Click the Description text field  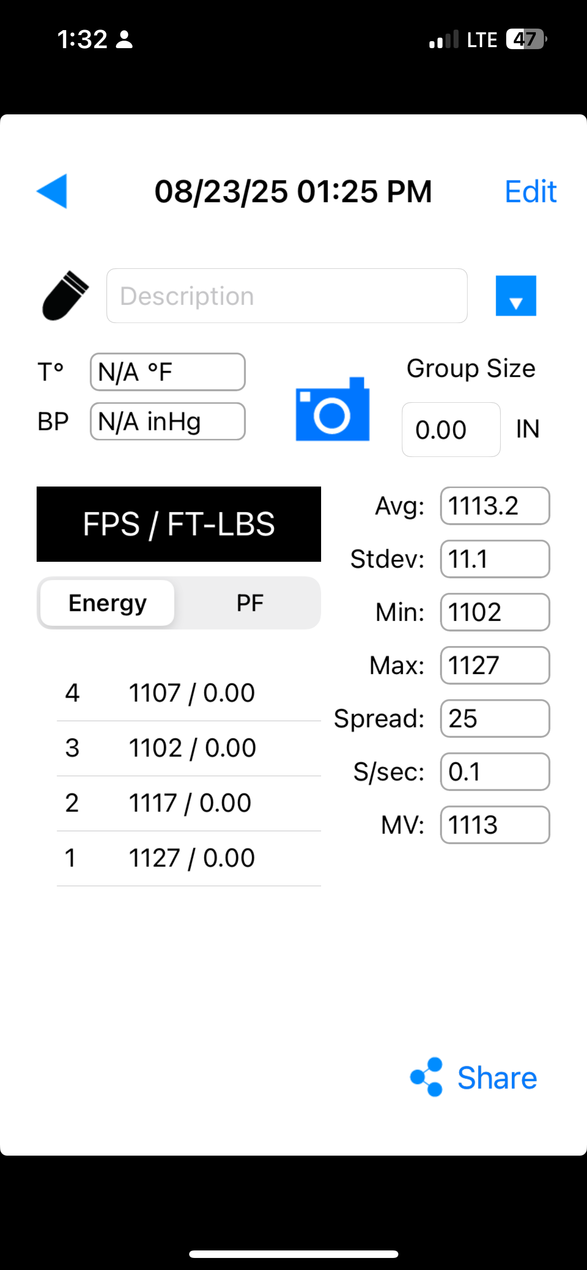287,296
